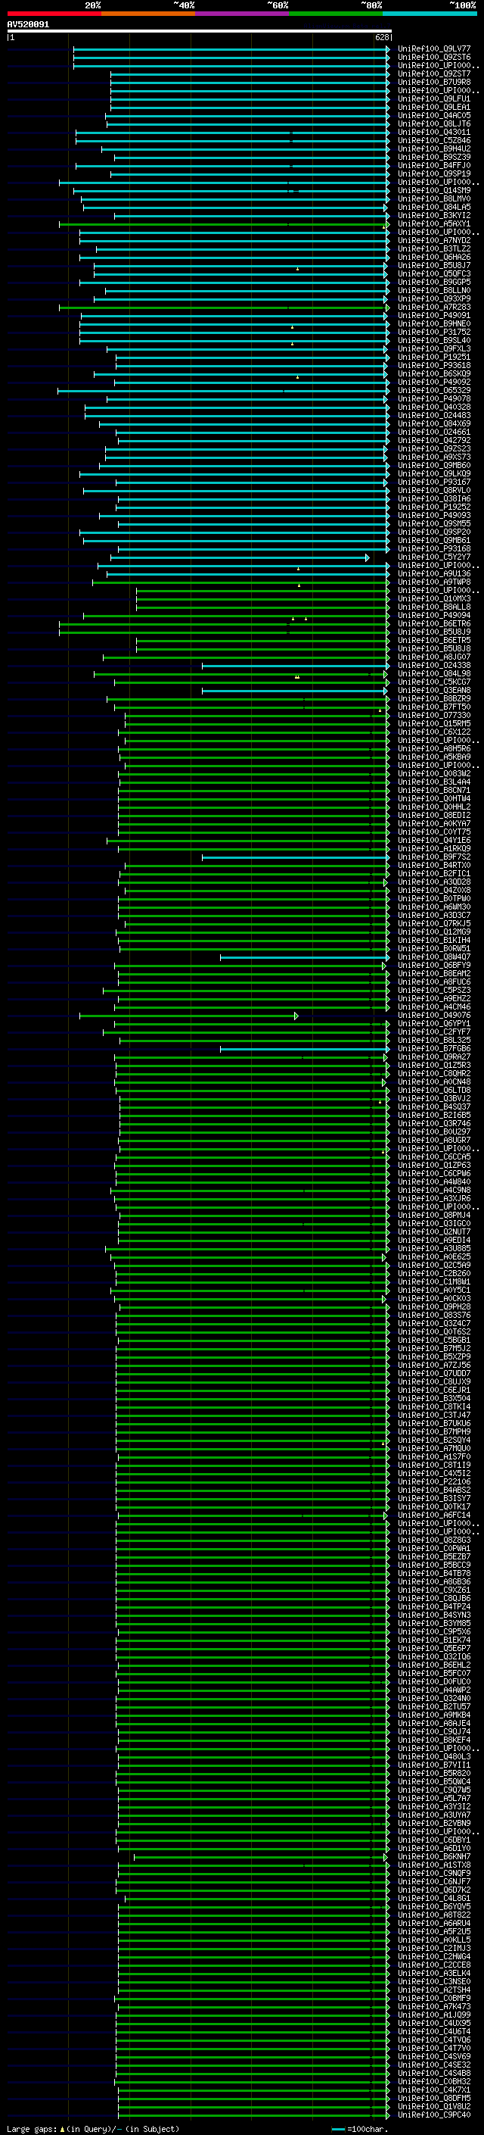
Task: Click UniRef100_Q5QFC3 label
Action: pyautogui.click(x=434, y=274)
